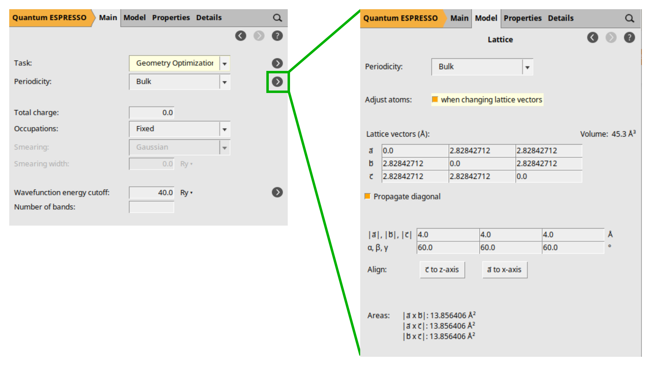
Task: Open details arrow beside Wavefunction energy cutoff
Action: (x=277, y=192)
